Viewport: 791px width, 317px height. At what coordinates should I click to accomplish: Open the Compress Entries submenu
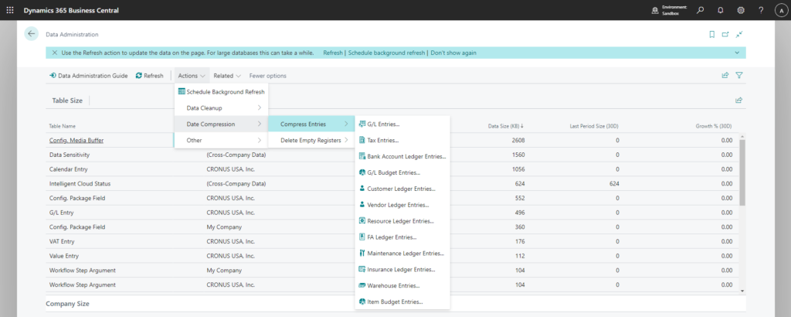pyautogui.click(x=311, y=124)
